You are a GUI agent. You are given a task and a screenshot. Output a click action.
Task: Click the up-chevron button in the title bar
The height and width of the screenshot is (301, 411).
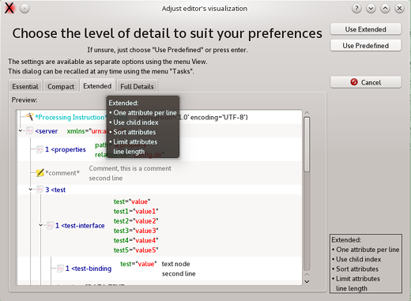pyautogui.click(x=385, y=9)
